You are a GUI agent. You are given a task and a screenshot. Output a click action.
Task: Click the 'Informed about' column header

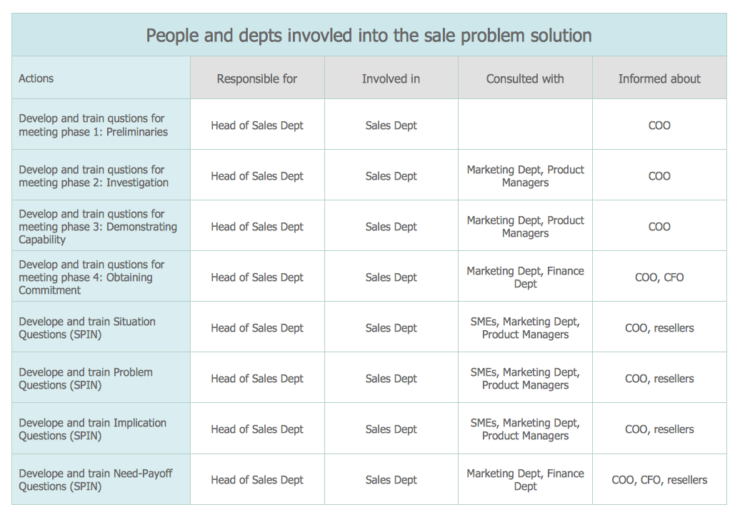tap(659, 78)
